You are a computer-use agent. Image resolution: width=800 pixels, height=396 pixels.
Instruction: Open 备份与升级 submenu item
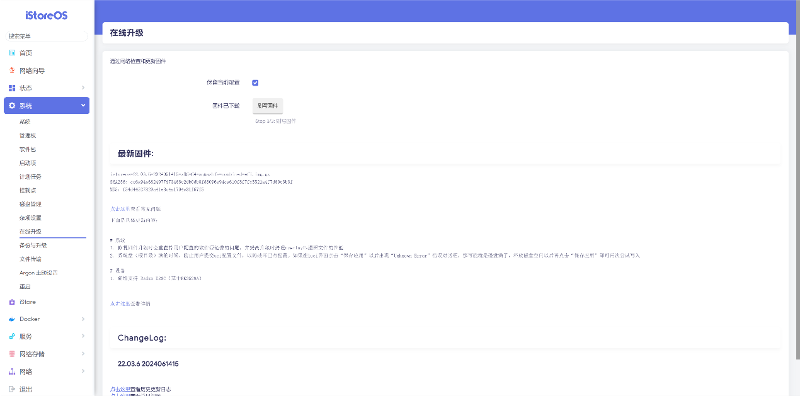(33, 246)
